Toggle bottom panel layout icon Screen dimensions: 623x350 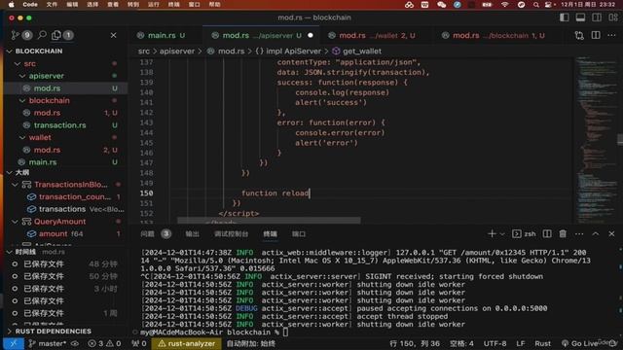[580, 17]
